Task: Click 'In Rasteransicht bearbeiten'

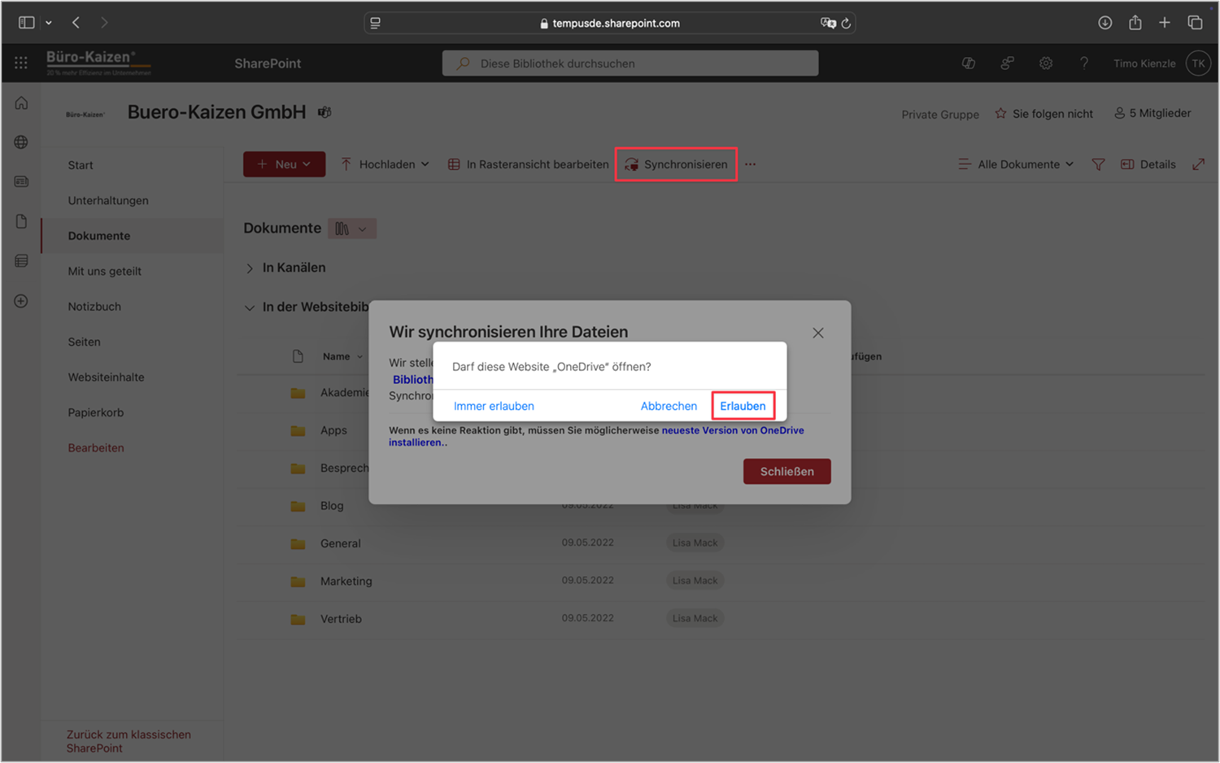Action: click(528, 164)
